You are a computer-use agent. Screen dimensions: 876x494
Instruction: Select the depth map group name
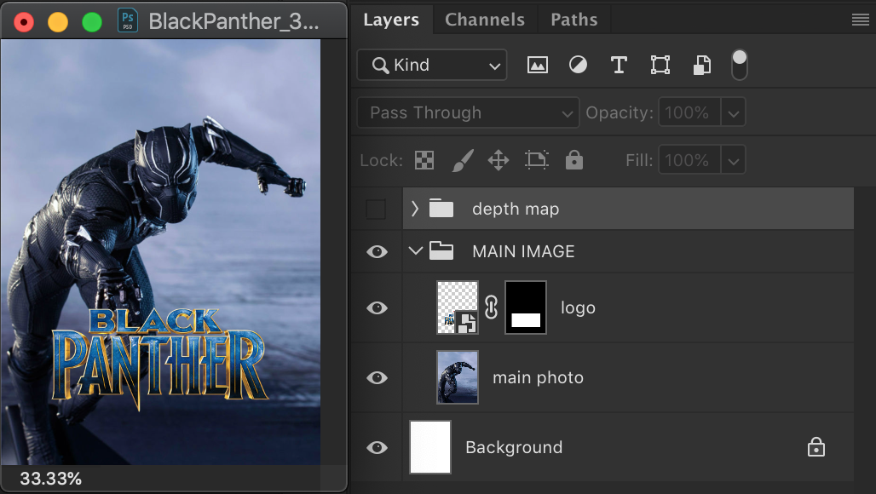516,209
